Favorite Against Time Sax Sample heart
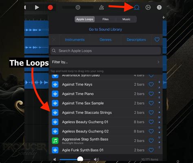This screenshot has width=193, height=163. 151,103
